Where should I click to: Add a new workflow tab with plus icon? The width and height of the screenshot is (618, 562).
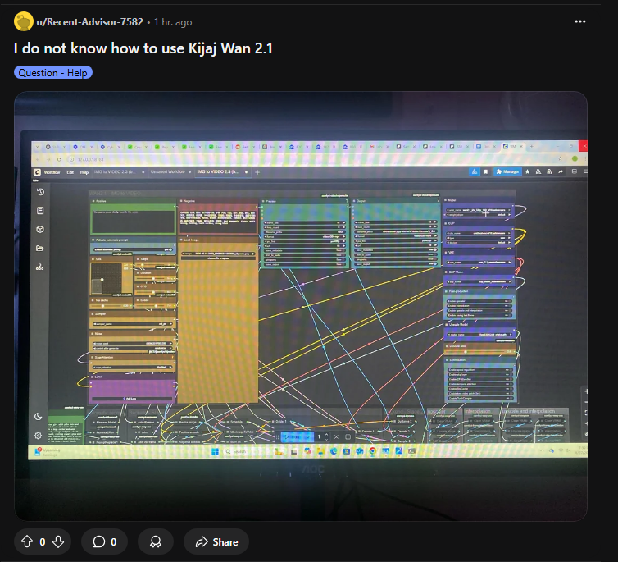pyautogui.click(x=257, y=172)
